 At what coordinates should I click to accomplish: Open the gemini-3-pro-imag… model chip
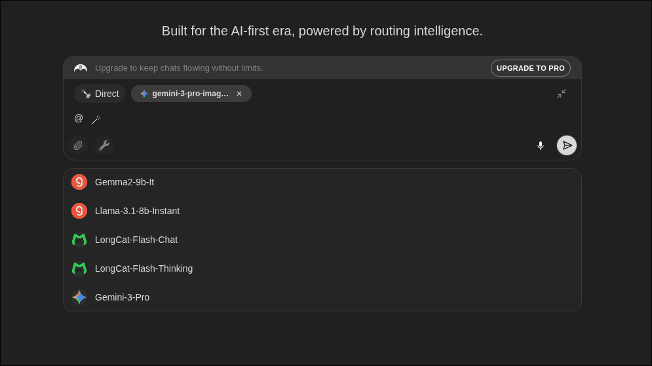click(x=190, y=94)
